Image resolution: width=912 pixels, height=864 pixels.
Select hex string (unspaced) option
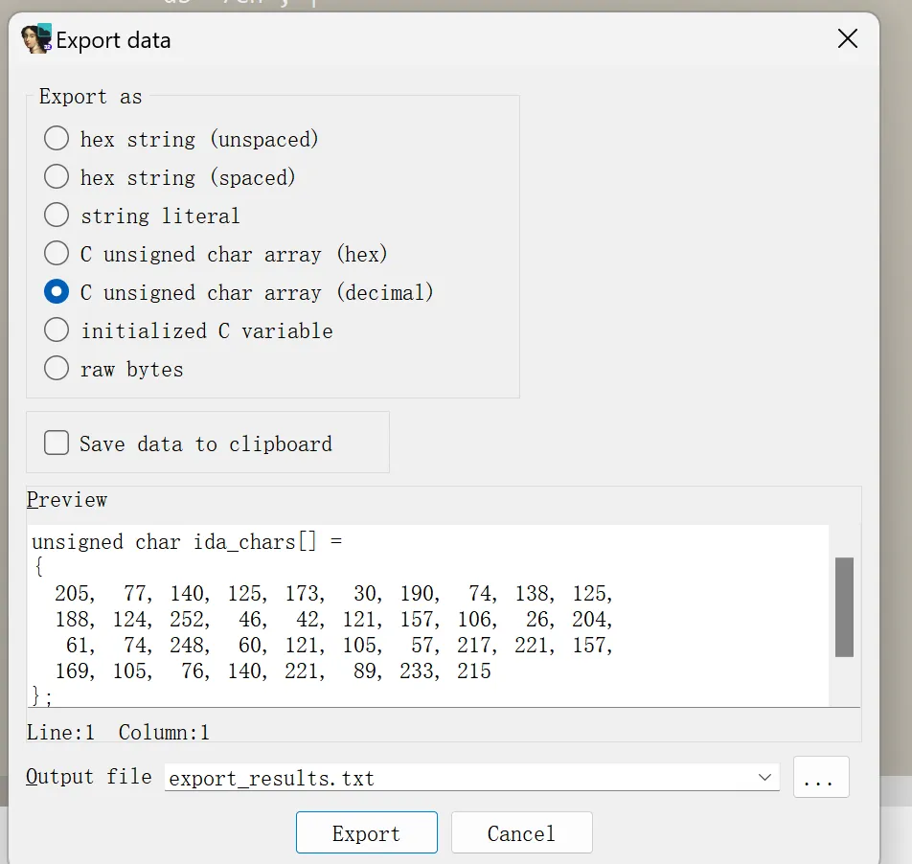pos(57,139)
